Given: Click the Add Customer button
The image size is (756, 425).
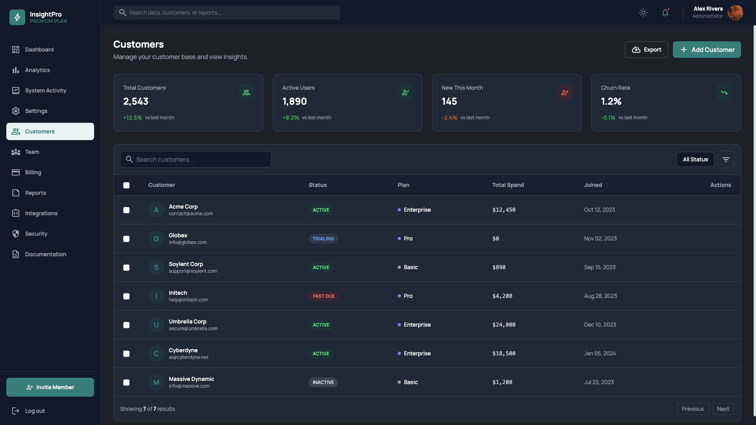Looking at the screenshot, I should (707, 50).
